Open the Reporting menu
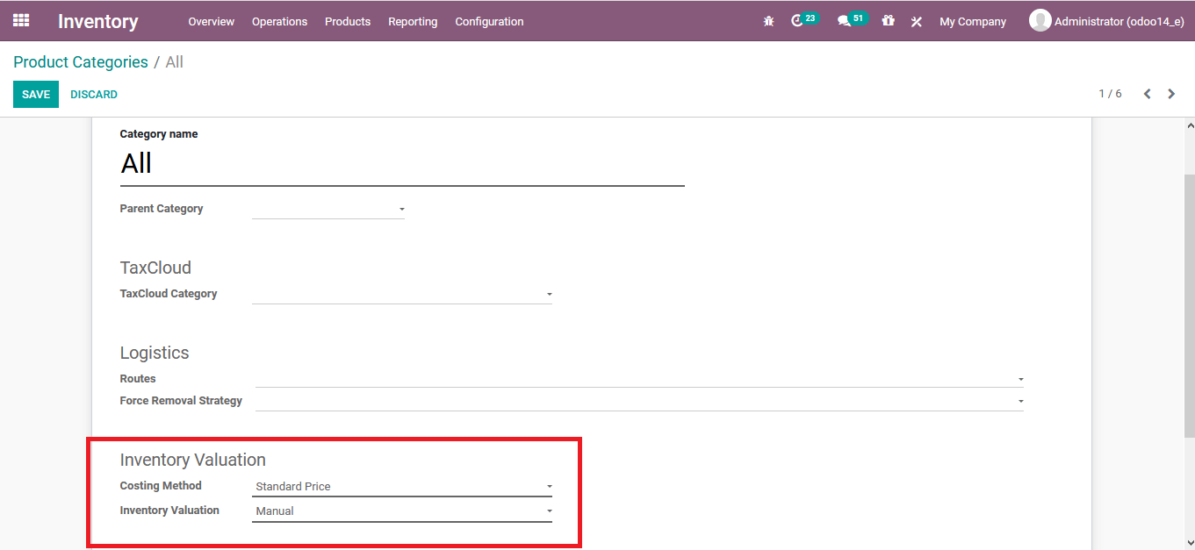This screenshot has height=550, width=1195. (x=413, y=21)
